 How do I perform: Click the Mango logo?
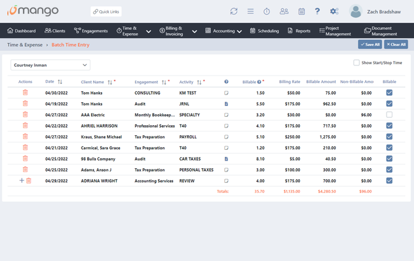(33, 11)
